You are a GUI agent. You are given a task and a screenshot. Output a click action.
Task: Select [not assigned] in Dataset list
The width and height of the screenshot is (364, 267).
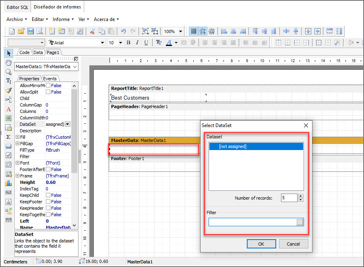click(x=256, y=146)
